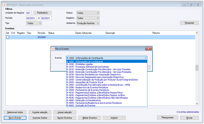
Task: Pick R-4020 Pagamentos/Créditos a Beneficiário Pessoa Jurídica
Action: coord(107,95)
